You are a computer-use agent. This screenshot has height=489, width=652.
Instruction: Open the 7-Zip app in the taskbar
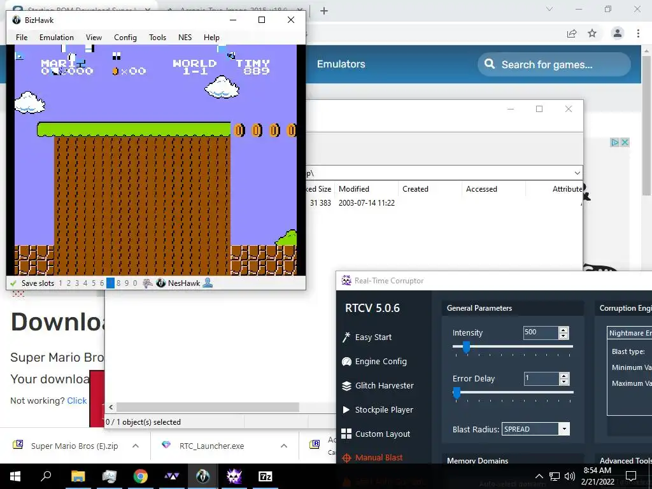[x=266, y=476]
